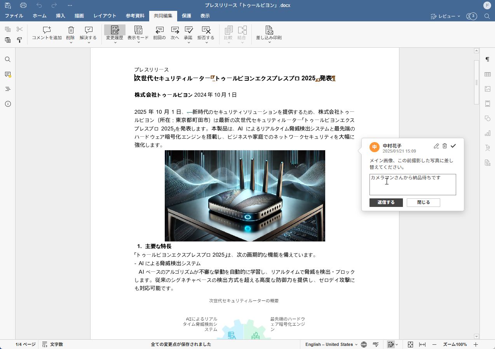Redo the last action
The height and width of the screenshot is (349, 495).
pyautogui.click(x=54, y=5)
